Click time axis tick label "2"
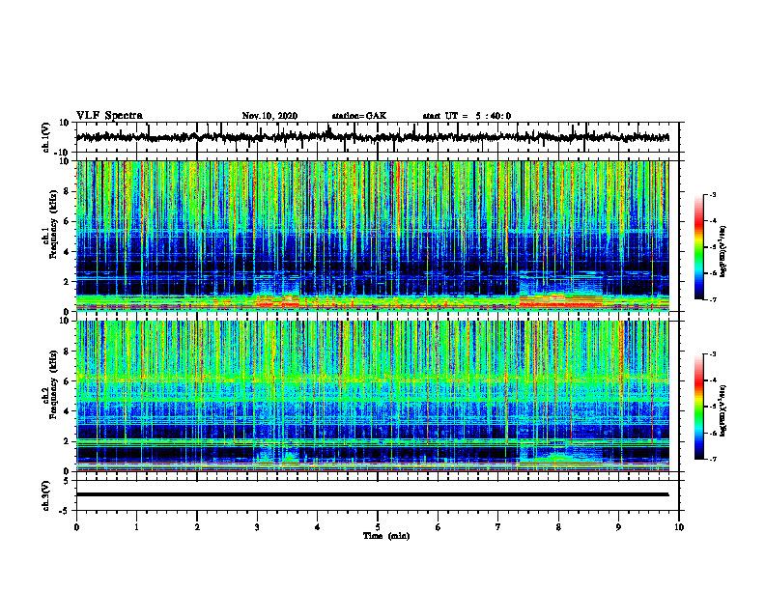Image resolution: width=765 pixels, height=591 pixels. tap(197, 527)
